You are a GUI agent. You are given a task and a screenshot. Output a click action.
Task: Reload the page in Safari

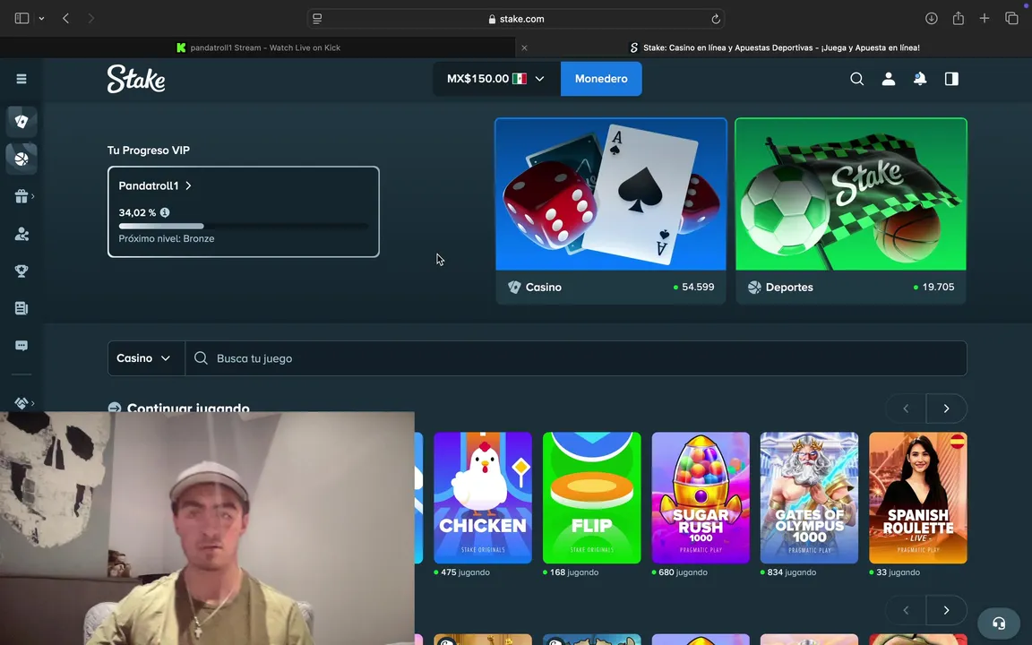pos(716,19)
